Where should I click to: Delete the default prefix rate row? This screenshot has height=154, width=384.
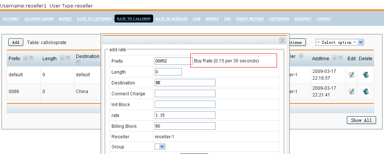click(x=366, y=75)
